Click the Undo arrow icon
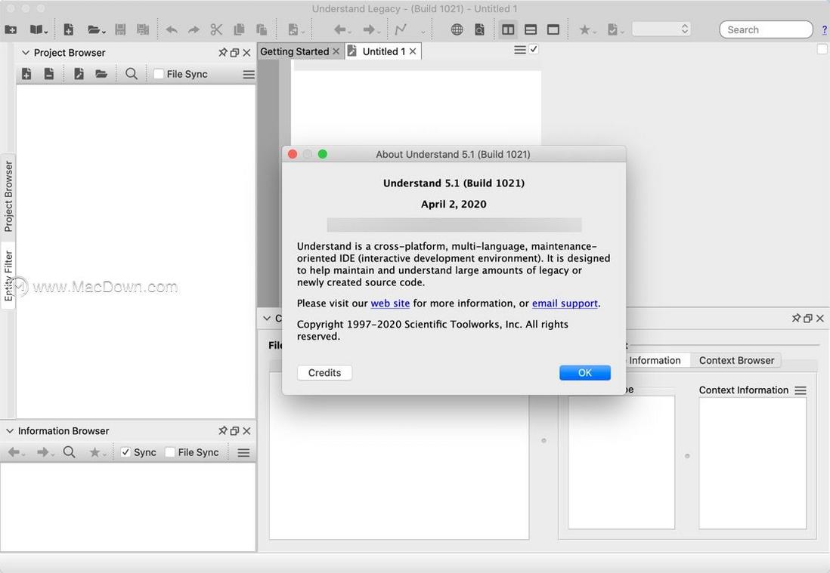This screenshot has width=830, height=573. [172, 29]
